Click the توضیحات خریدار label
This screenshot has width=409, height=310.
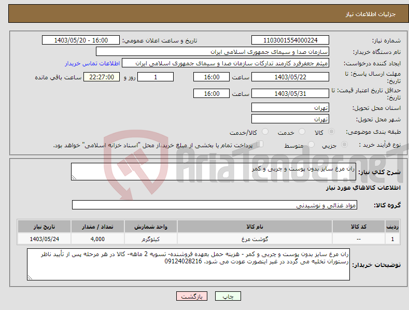pyautogui.click(x=376, y=265)
